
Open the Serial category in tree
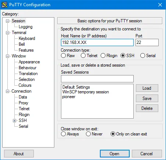coord(24,126)
